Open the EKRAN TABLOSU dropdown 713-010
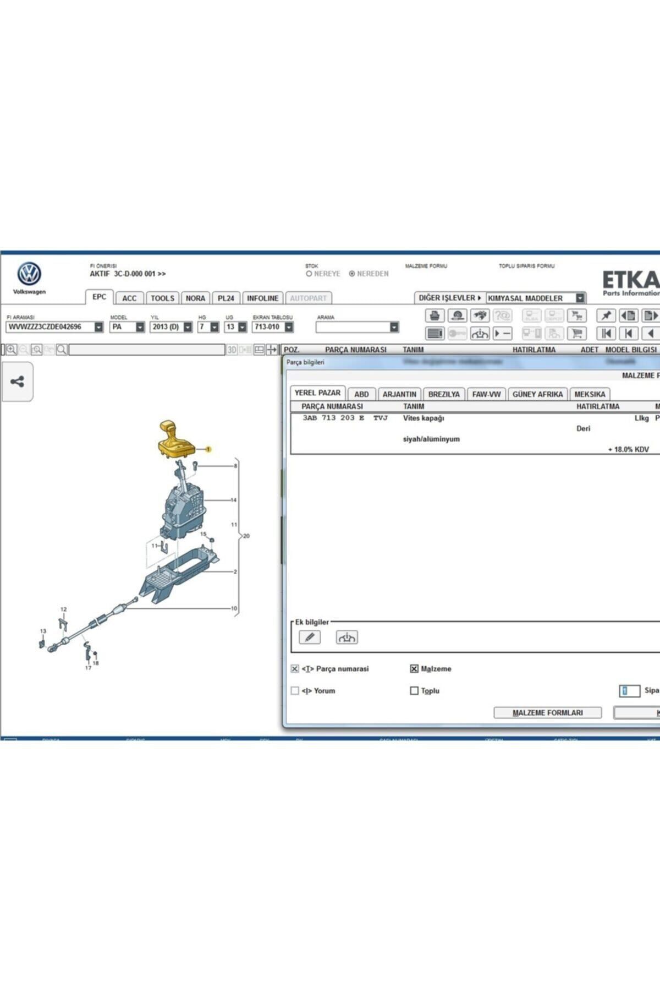Viewport: 660px width, 991px height. 289,327
